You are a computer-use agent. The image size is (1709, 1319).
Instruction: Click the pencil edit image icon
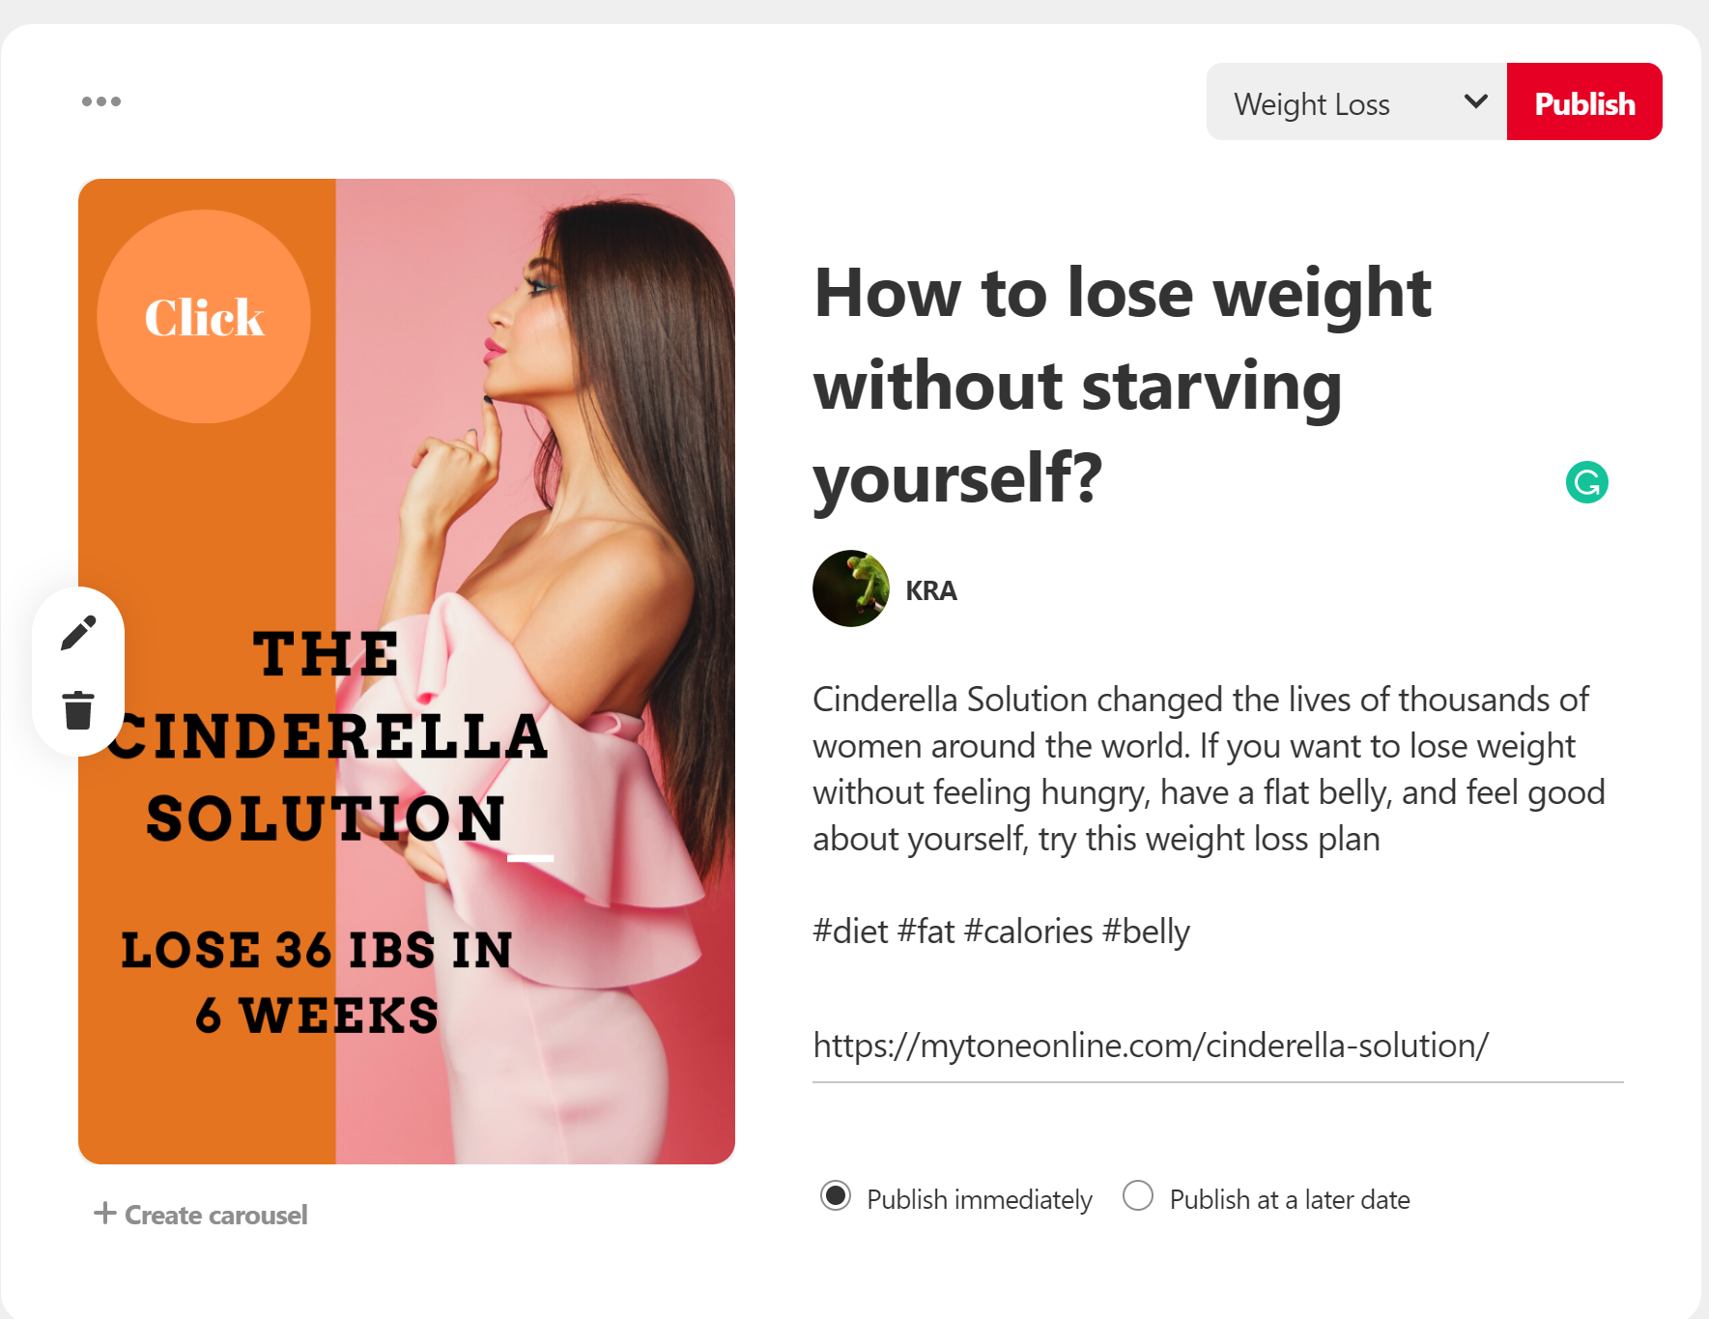pyautogui.click(x=78, y=633)
